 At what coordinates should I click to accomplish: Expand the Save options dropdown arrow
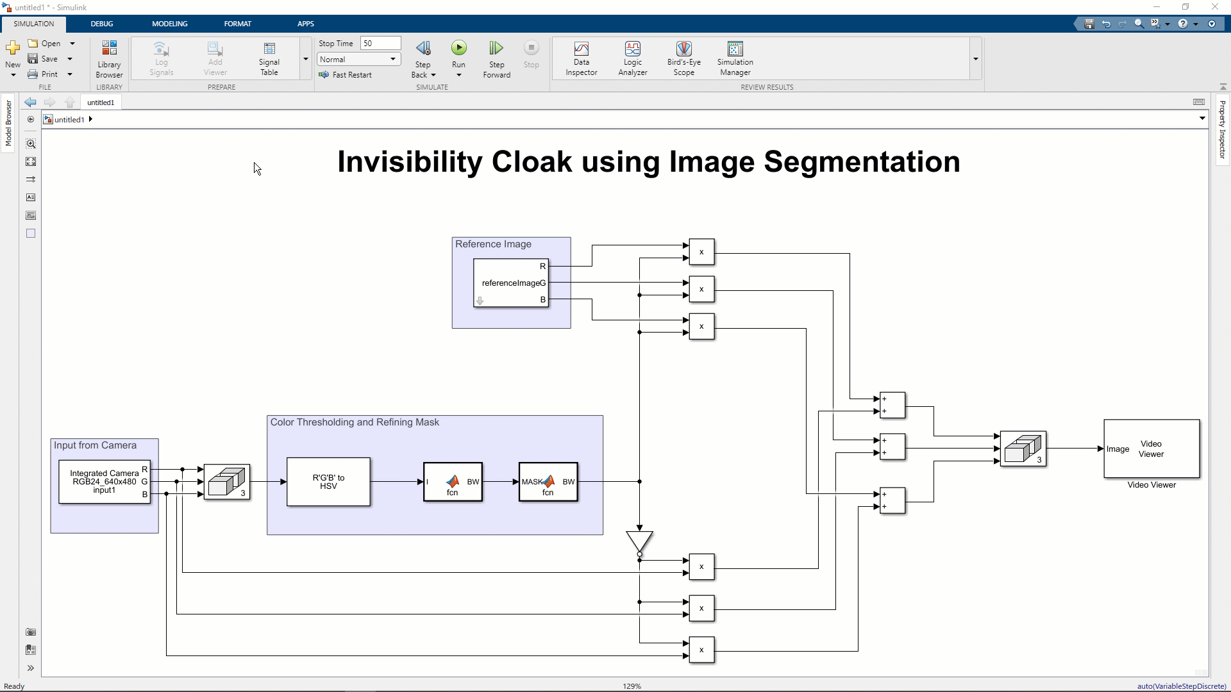pyautogui.click(x=70, y=59)
